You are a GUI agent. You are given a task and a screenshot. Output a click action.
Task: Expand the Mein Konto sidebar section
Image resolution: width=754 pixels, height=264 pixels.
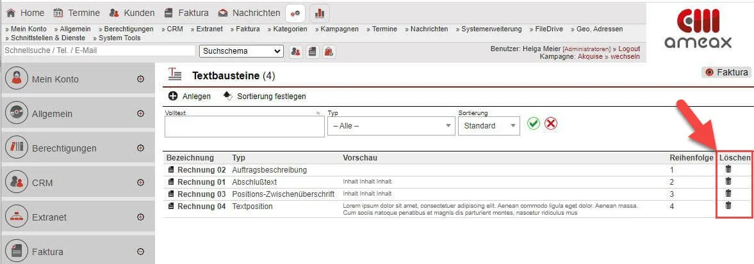(141, 79)
